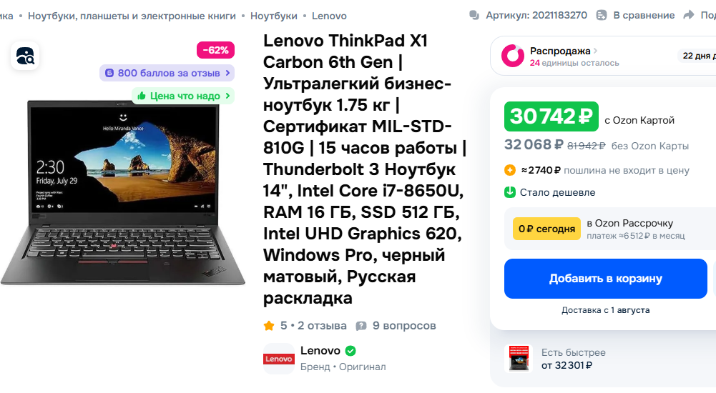The image size is (716, 393).
Task: Open the Lenovo breadcrumb category
Action: tap(329, 16)
